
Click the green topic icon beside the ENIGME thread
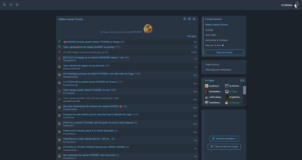coord(60,42)
